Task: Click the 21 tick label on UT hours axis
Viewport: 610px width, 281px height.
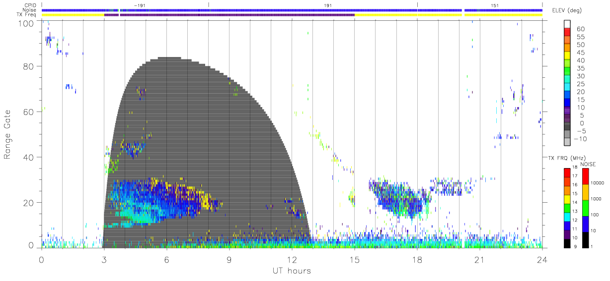Action: tap(479, 259)
